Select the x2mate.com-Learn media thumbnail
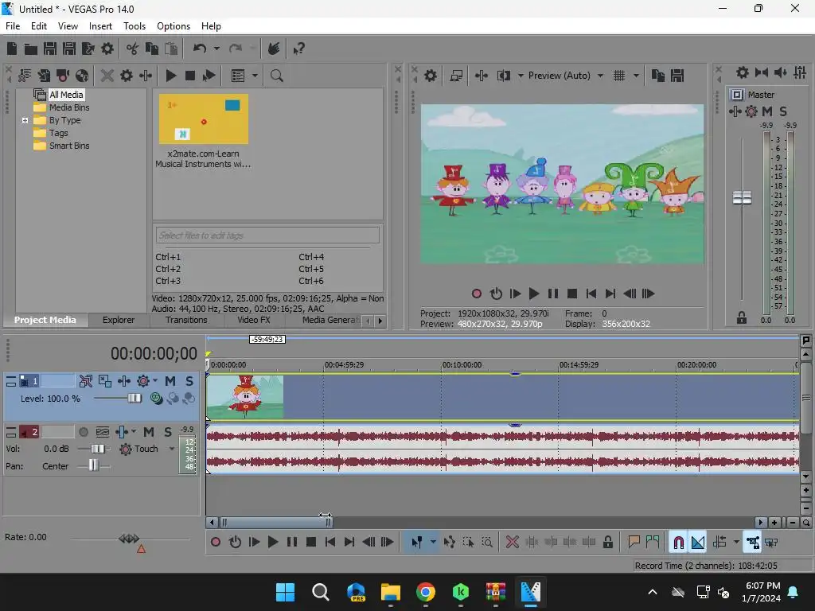 [x=203, y=119]
